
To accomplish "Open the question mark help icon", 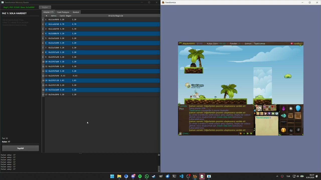I will [x=277, y=113].
